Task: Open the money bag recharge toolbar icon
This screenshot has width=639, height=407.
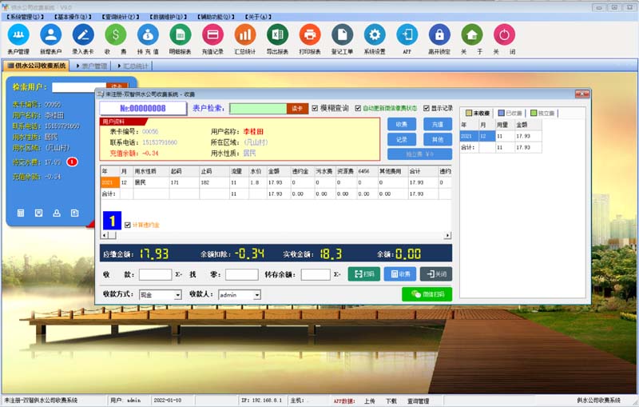Action: point(148,35)
